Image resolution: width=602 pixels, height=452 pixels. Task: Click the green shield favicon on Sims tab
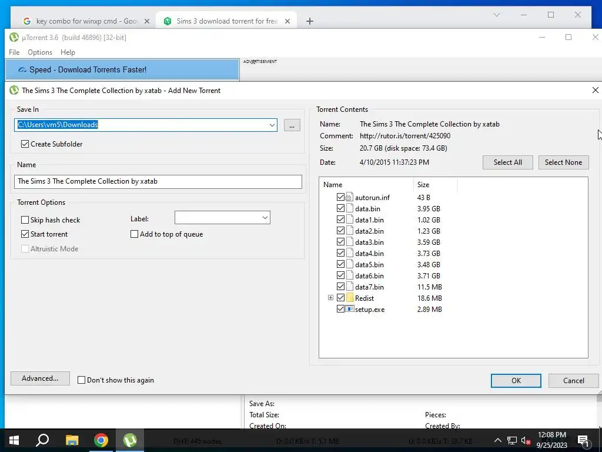pyautogui.click(x=168, y=21)
